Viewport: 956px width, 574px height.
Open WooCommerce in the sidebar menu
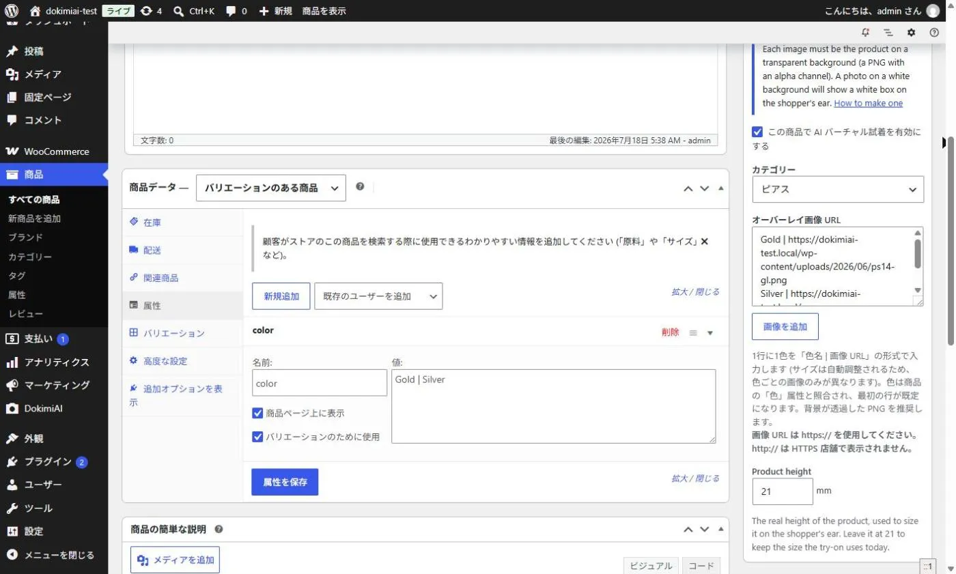click(x=54, y=152)
